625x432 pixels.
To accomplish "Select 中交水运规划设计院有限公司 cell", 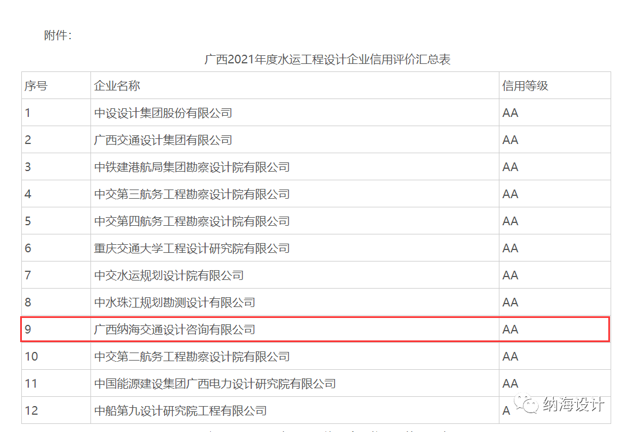I will (169, 275).
